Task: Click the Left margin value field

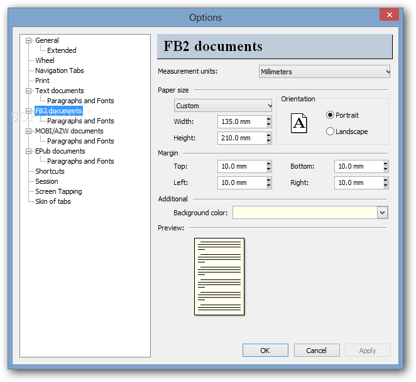Action: (242, 183)
